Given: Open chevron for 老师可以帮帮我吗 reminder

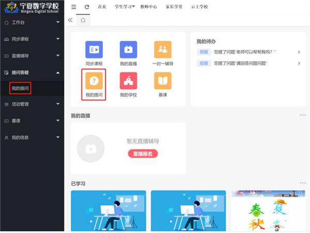Looking at the screenshot, I should pyautogui.click(x=299, y=52).
